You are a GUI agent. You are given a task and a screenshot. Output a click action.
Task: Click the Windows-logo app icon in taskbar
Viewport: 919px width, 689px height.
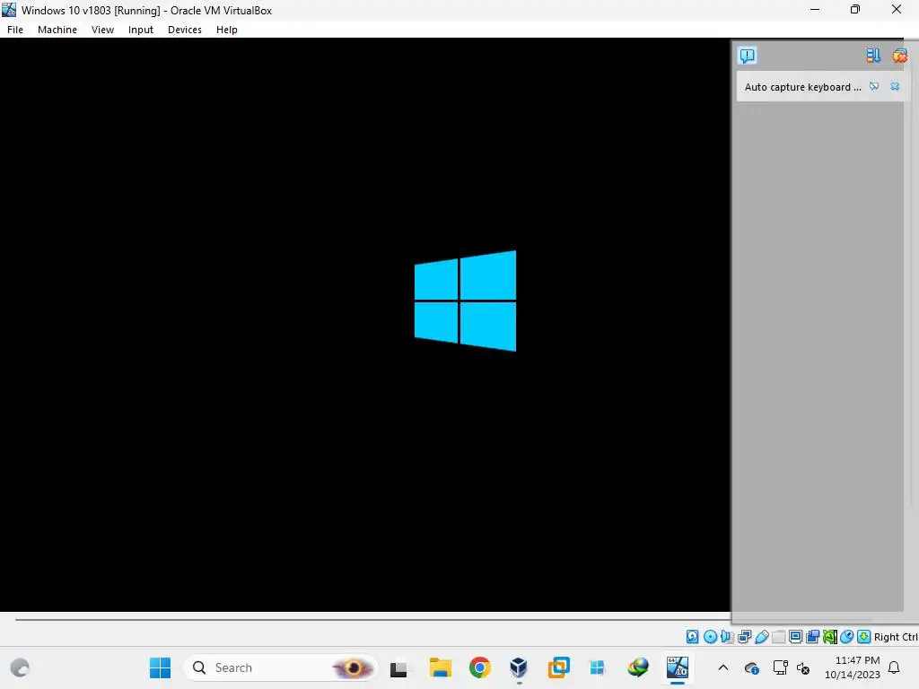[597, 667]
